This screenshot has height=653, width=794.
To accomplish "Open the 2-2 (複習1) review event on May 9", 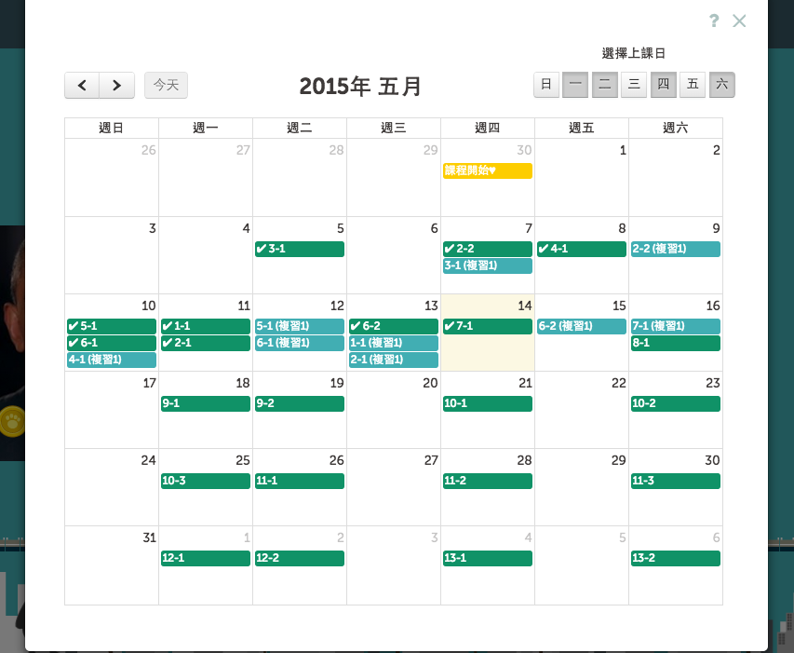I will tap(675, 249).
